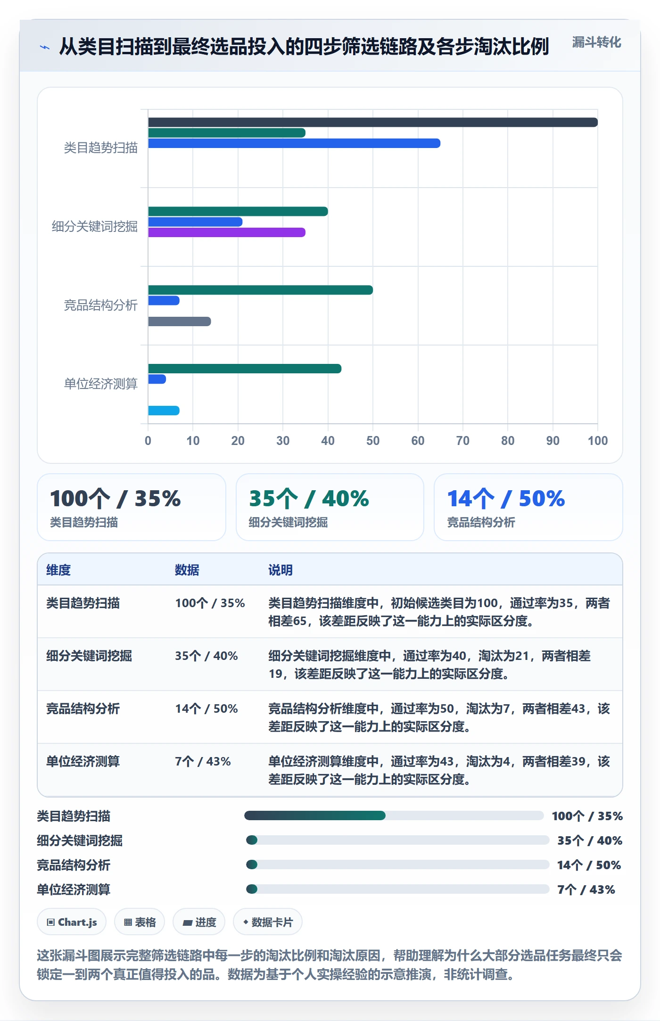Click the main title starting 从类目扫描
This screenshot has width=660, height=1021.
click(x=304, y=47)
